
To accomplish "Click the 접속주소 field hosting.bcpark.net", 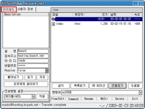I will click(33, 56).
